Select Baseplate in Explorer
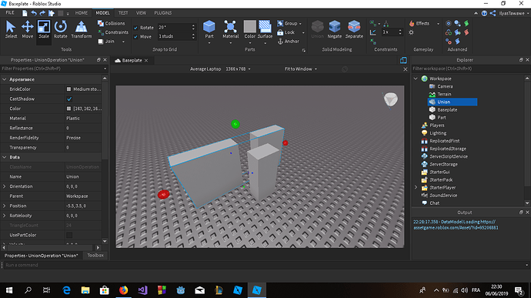531x298 pixels. click(447, 110)
